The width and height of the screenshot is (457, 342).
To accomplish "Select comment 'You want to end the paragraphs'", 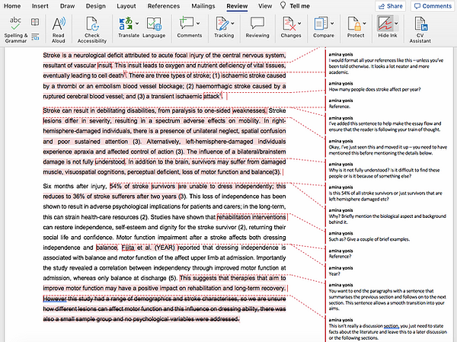I will point(388,297).
